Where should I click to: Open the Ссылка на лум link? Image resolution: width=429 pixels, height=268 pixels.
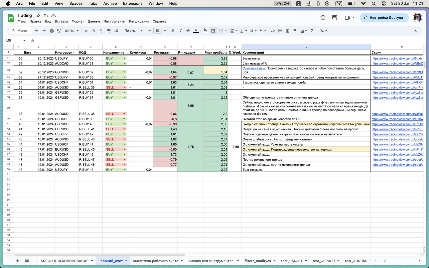point(254,68)
